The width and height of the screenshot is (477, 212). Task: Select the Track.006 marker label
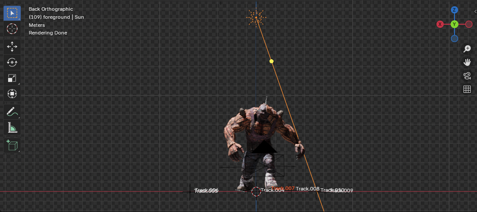[x=207, y=190]
